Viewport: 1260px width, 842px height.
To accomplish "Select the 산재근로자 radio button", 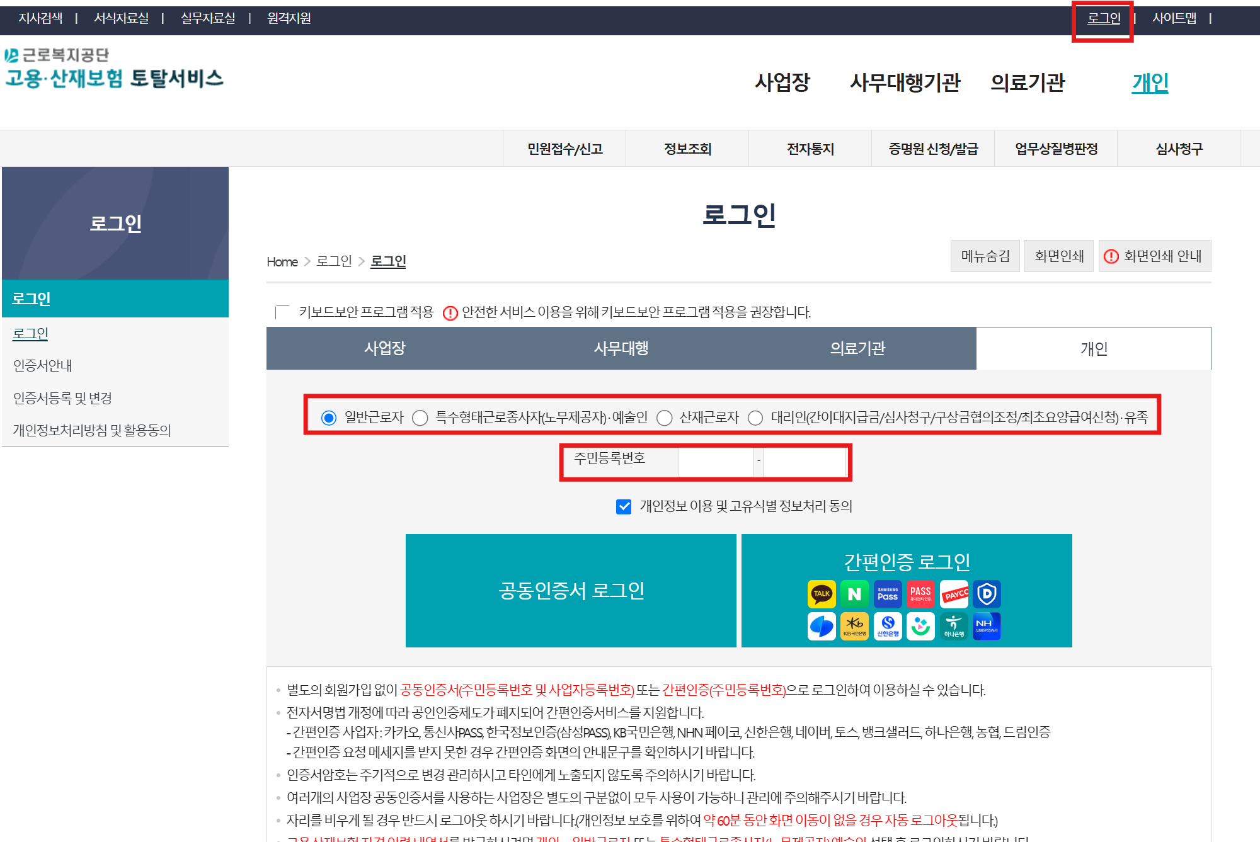I will pos(665,418).
